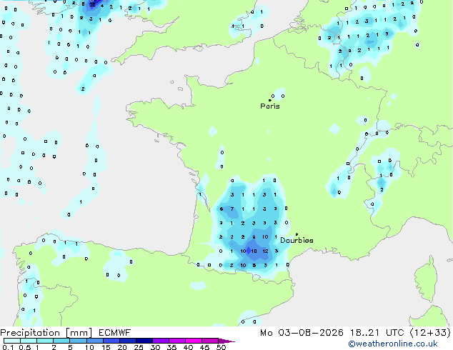Click the '7' precipitation value in southwest France
Image resolution: width=453 pixels, height=350 pixels.
coord(232,209)
